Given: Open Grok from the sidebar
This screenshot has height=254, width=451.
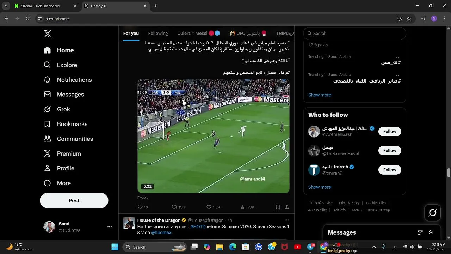Looking at the screenshot, I should (57, 109).
